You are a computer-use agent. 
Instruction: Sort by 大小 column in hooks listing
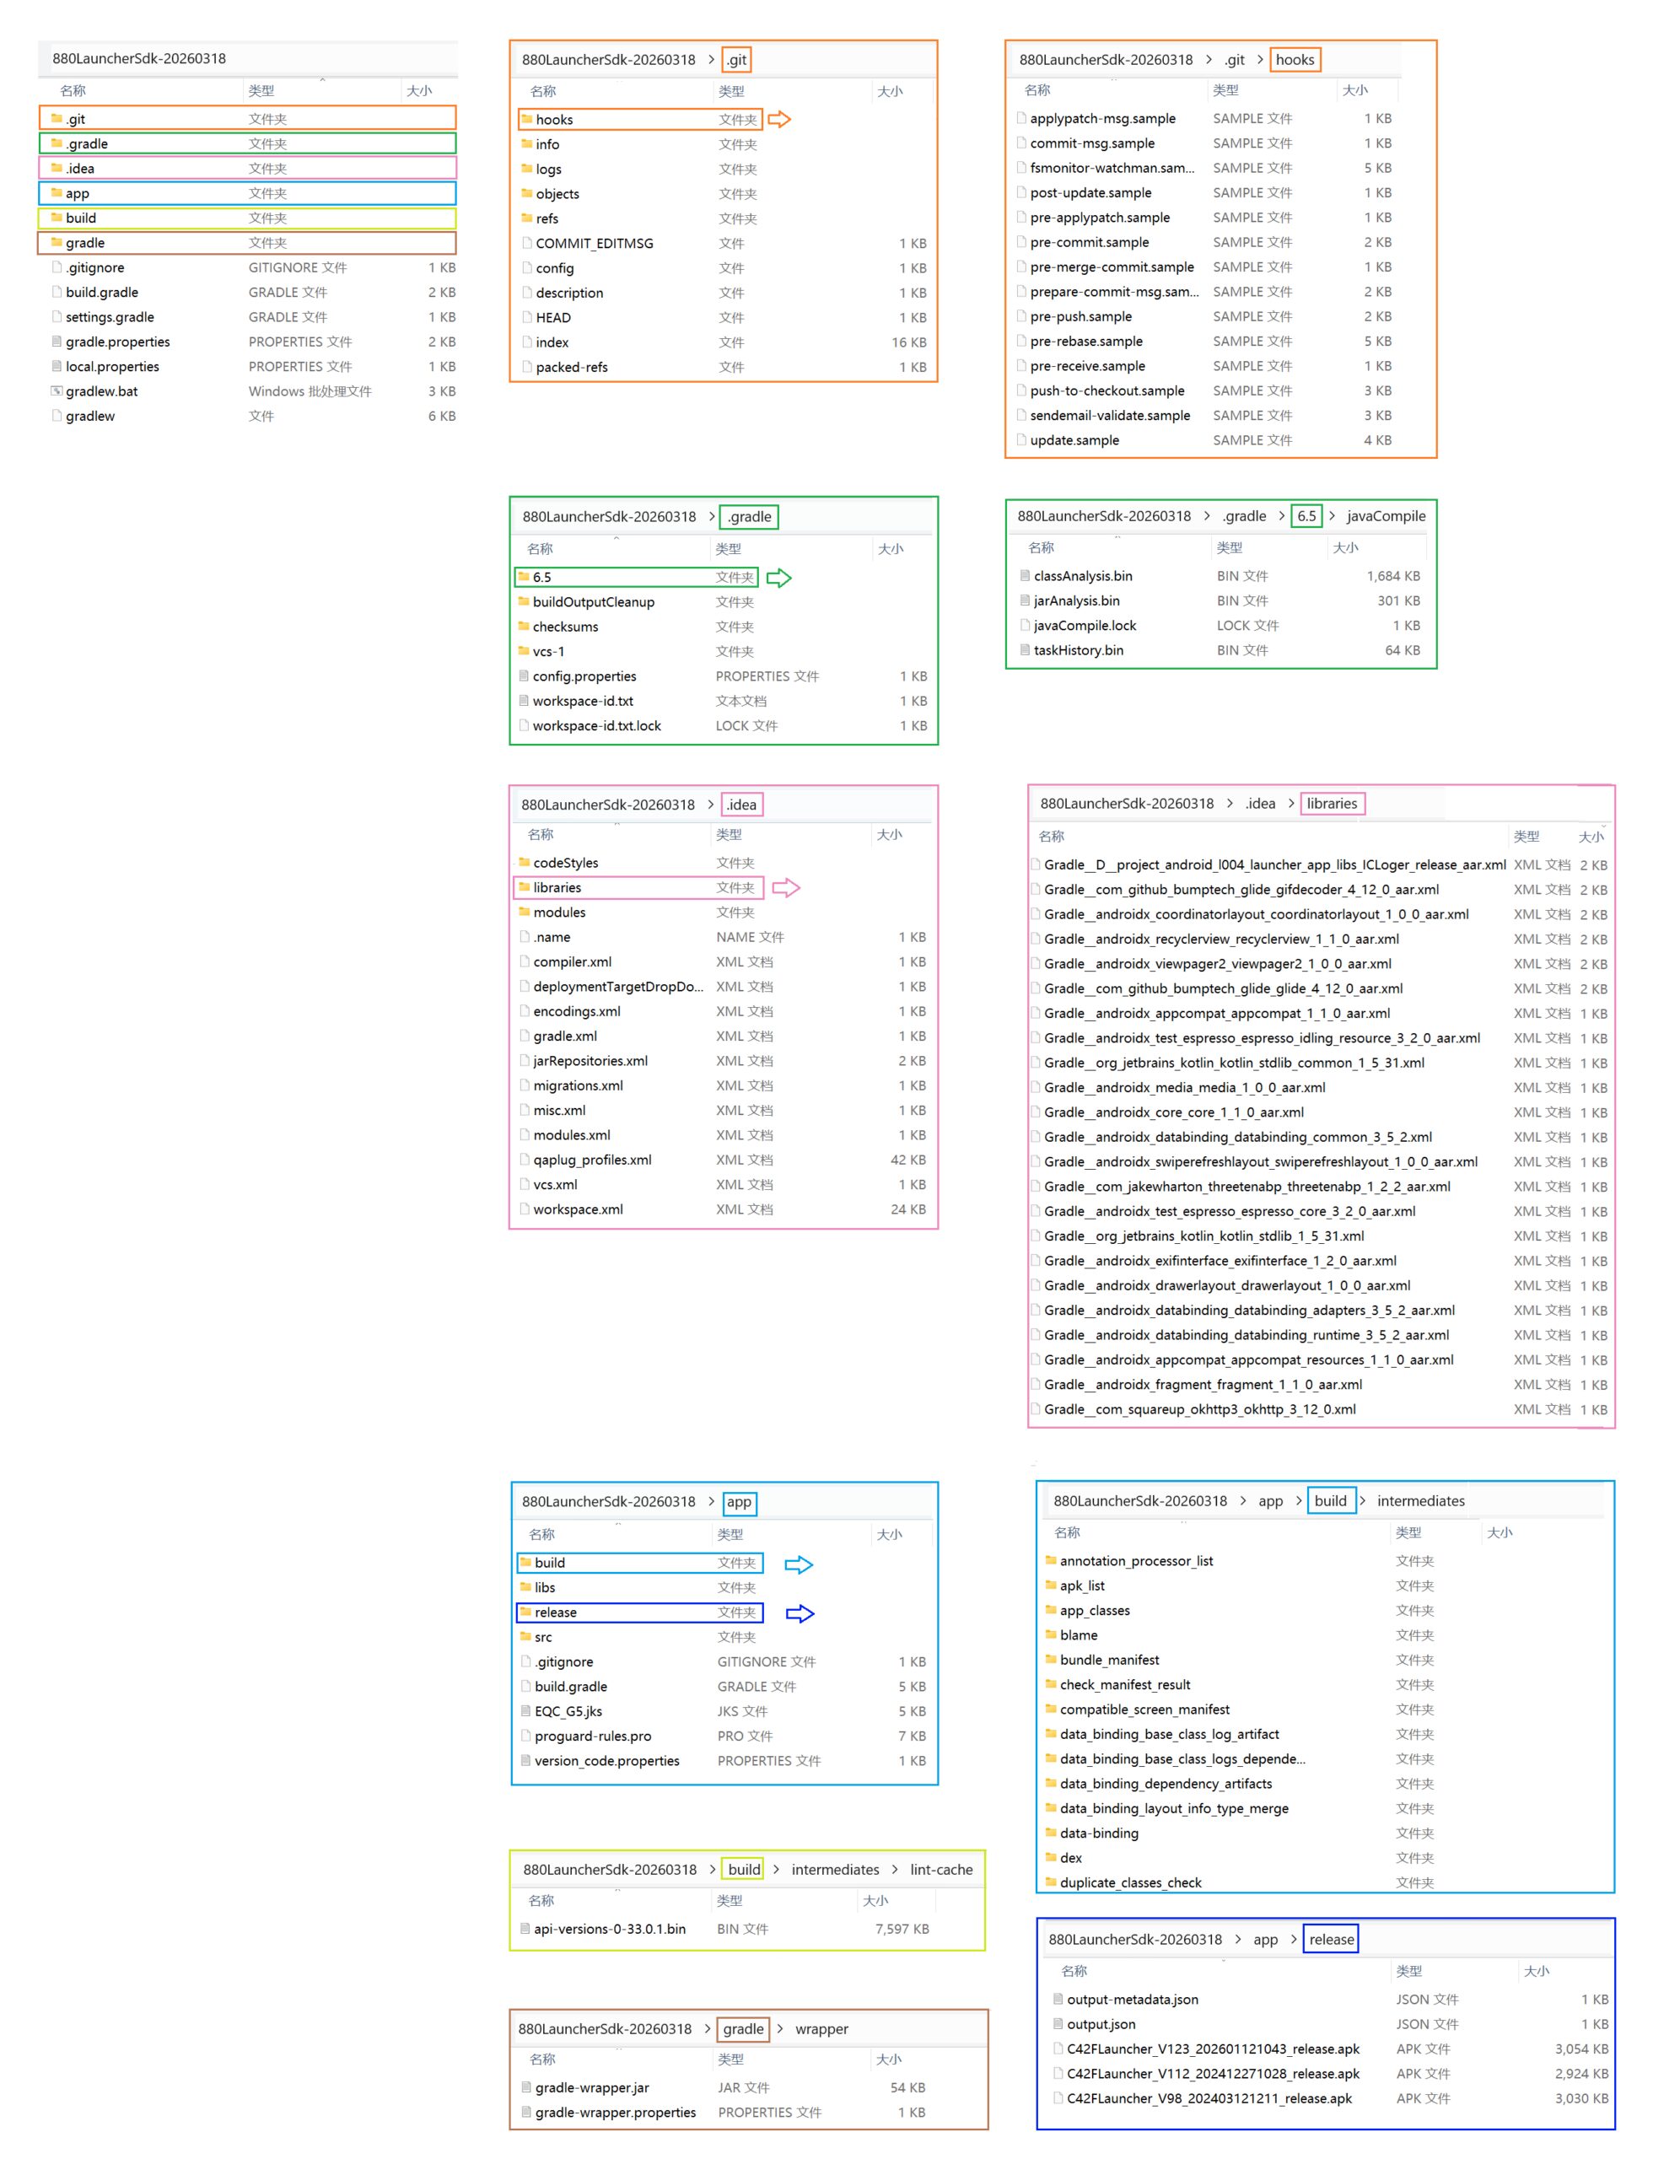point(1354,89)
